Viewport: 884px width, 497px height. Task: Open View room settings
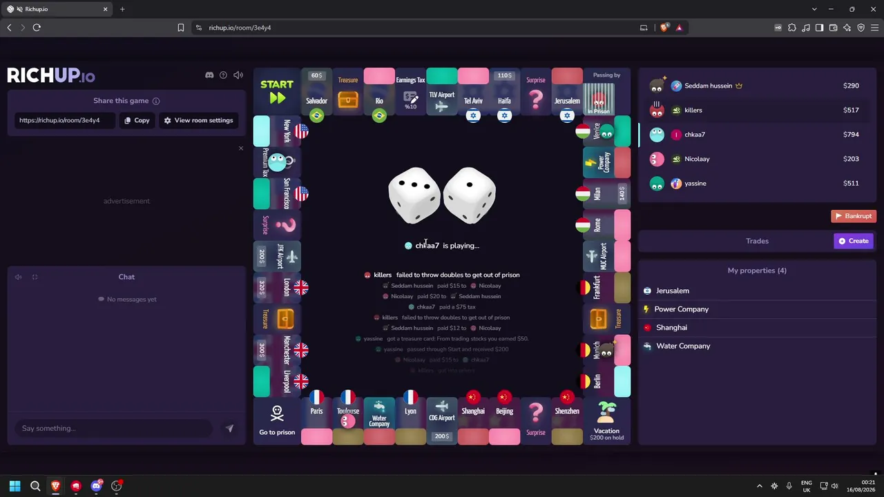coord(198,120)
